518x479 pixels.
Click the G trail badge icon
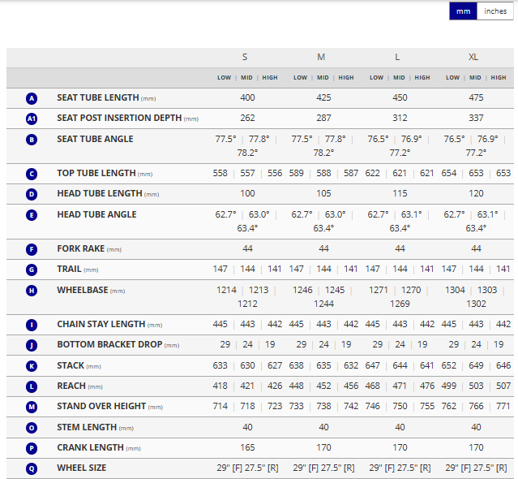point(32,270)
